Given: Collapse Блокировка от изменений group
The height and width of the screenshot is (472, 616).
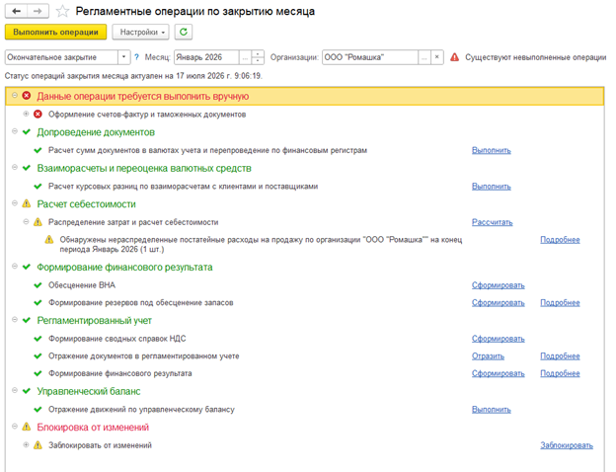Looking at the screenshot, I should [x=15, y=427].
